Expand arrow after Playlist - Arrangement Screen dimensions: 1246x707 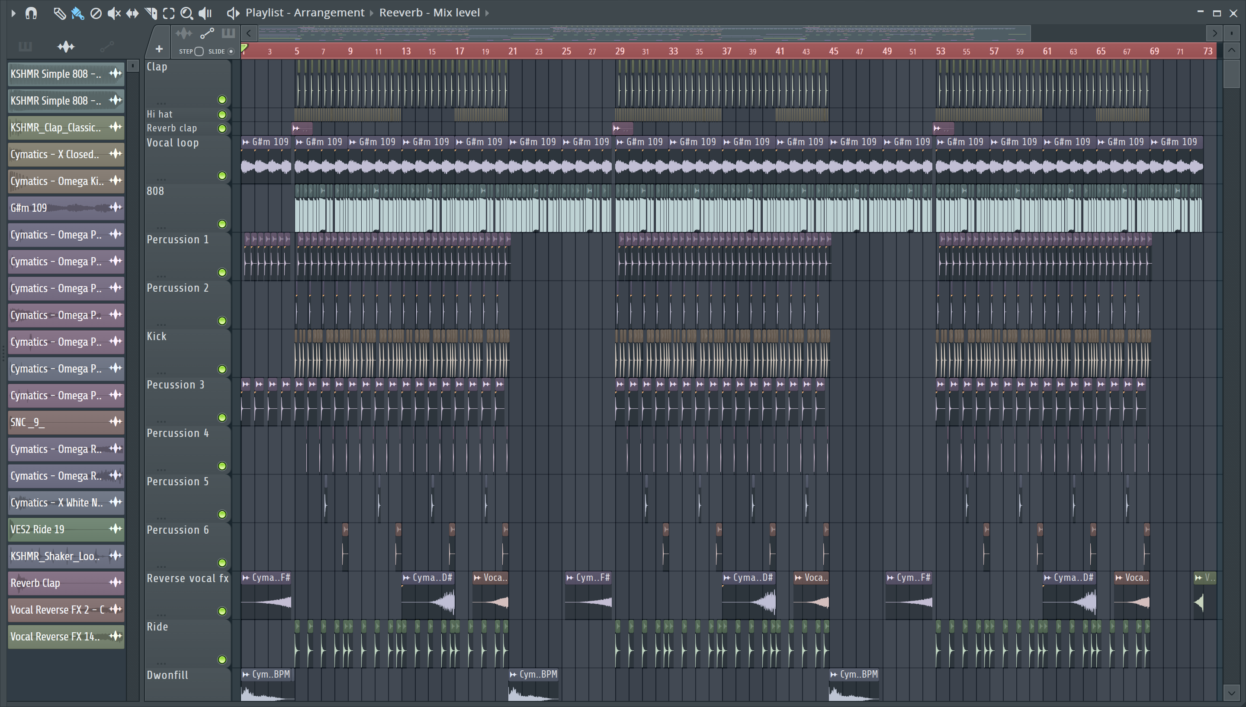click(x=372, y=13)
